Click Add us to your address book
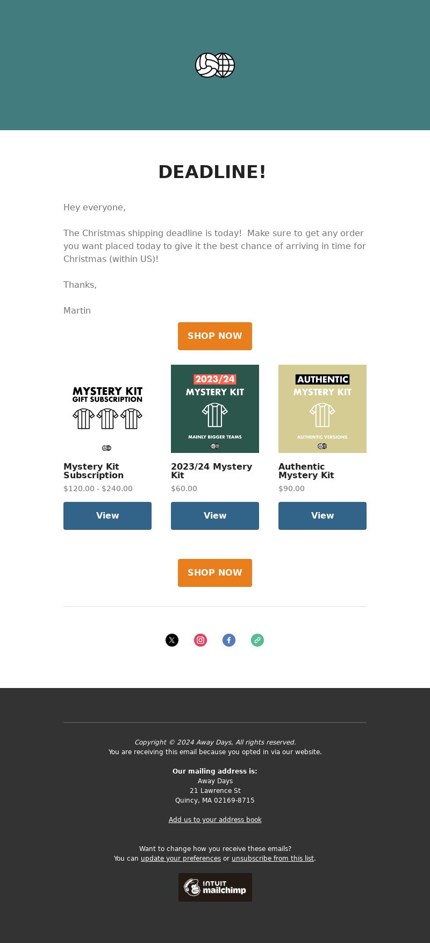 point(215,820)
